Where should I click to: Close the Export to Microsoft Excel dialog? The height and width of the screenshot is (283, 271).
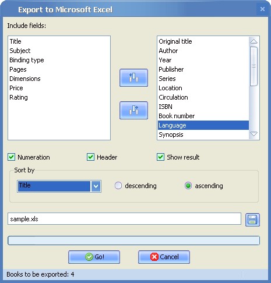pos(262,9)
